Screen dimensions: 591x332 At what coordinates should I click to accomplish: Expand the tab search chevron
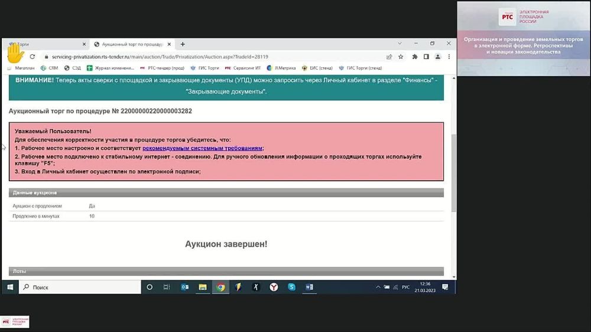tap(400, 44)
